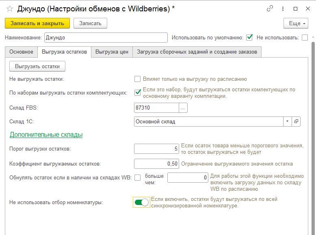316x235 pixels.
Task: Click the Склад FBS field 87310
Action: tap(156, 108)
